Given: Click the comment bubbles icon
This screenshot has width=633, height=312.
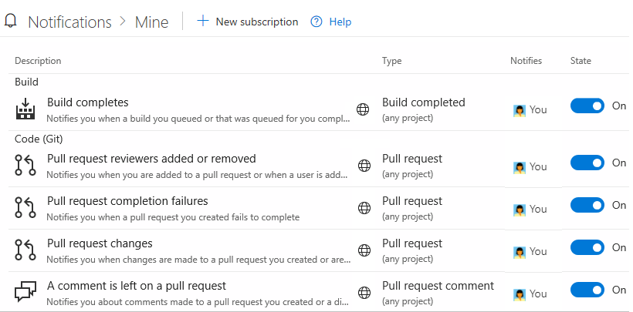Looking at the screenshot, I should 25,293.
